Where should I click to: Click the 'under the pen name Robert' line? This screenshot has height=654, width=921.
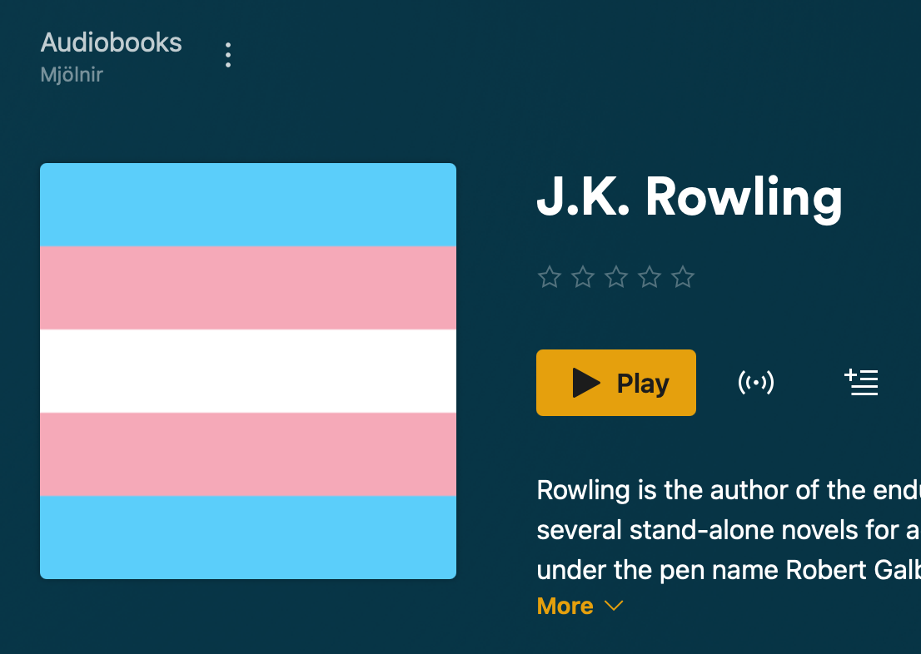pyautogui.click(x=729, y=570)
